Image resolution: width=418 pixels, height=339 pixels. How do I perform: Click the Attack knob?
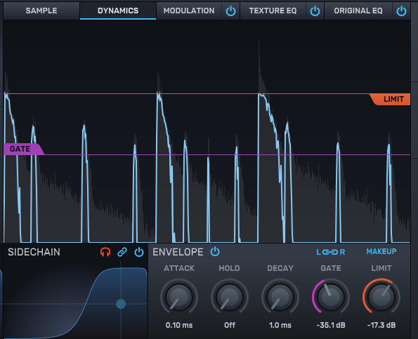179,296
